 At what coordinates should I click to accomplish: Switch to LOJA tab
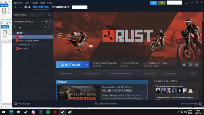coord(27,7)
